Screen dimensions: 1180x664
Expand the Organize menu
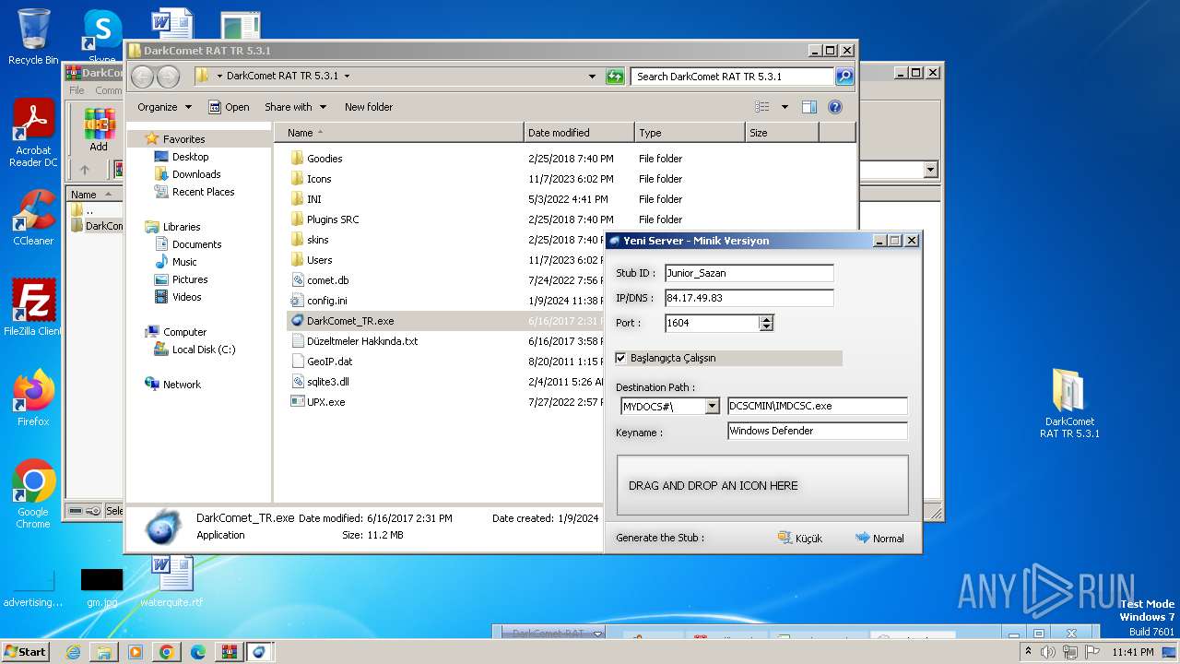(164, 107)
